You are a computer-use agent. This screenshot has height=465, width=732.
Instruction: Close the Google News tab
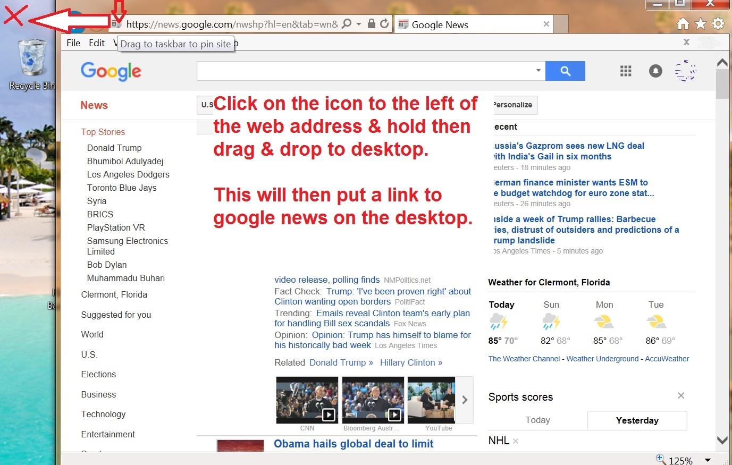[x=546, y=24]
